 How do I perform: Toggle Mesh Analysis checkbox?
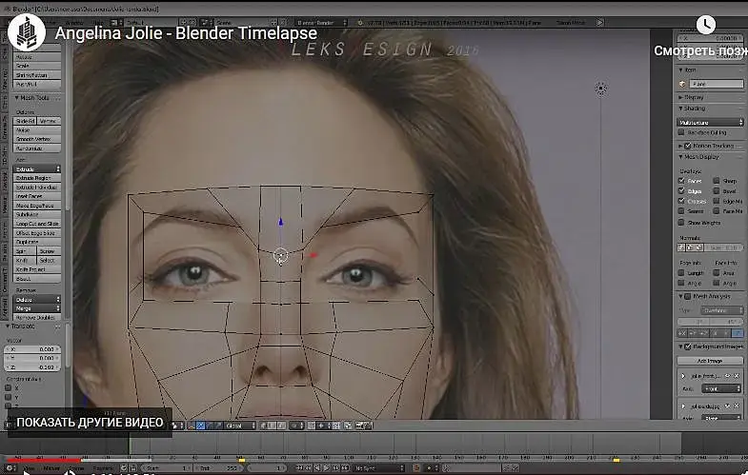(687, 296)
